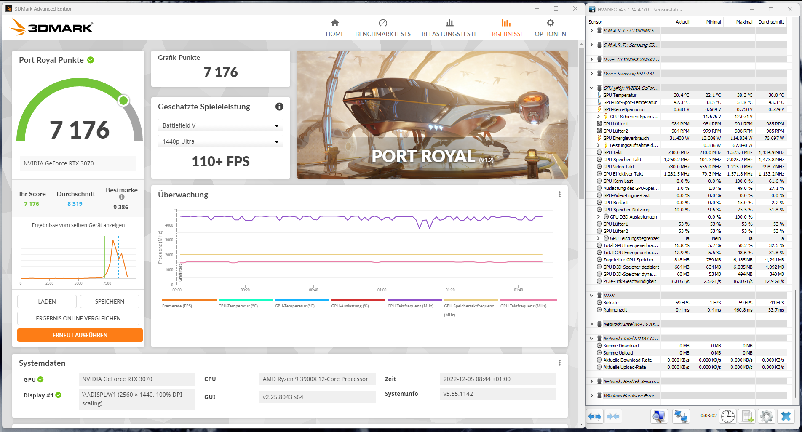This screenshot has height=432, width=802.
Task: Open the OPTIONEN tab
Action: (550, 28)
